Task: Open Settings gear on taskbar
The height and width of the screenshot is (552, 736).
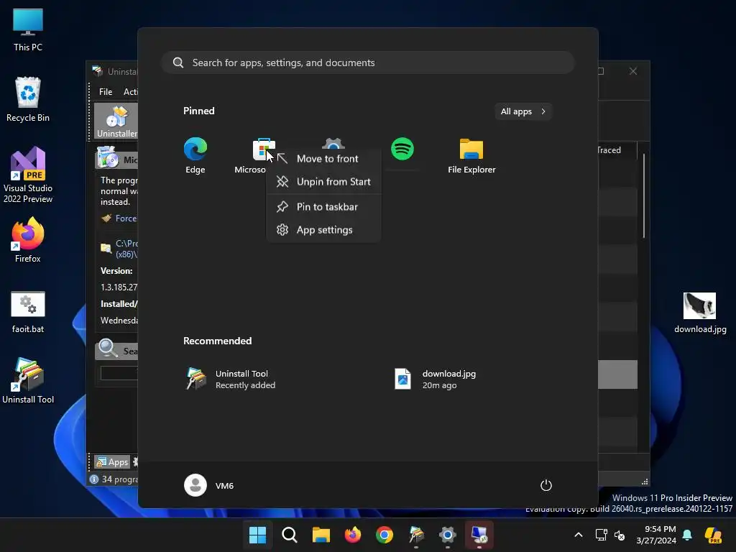Action: [x=447, y=535]
